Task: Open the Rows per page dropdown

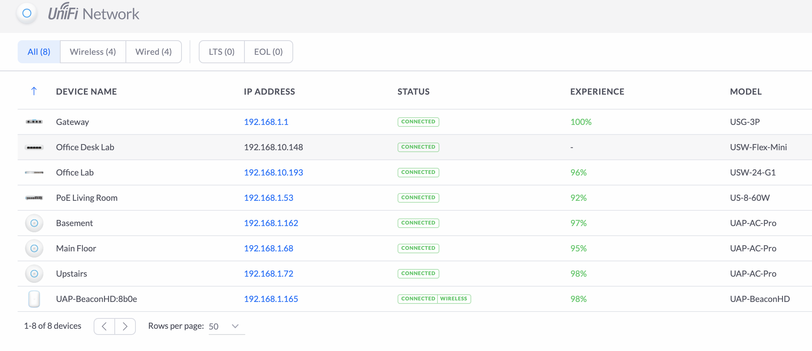Action: click(x=226, y=326)
